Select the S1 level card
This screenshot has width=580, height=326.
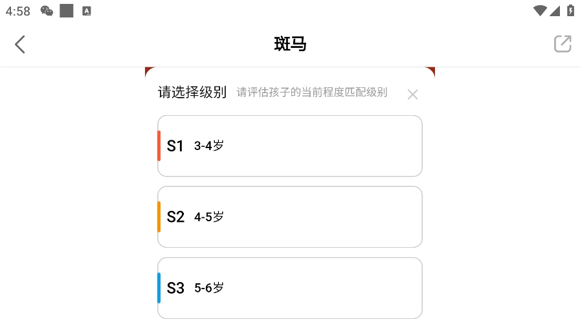coord(290,146)
